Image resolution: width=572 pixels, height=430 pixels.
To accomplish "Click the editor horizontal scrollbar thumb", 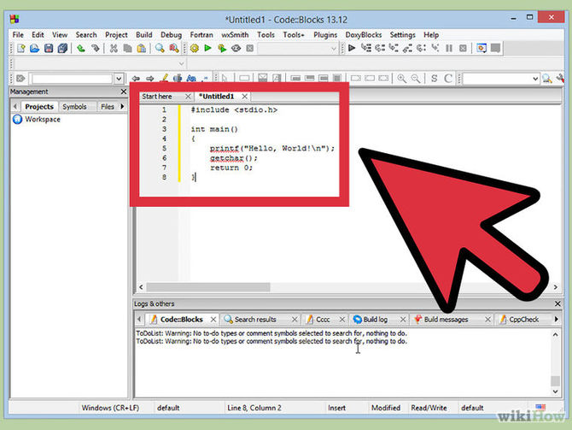I will (x=208, y=287).
